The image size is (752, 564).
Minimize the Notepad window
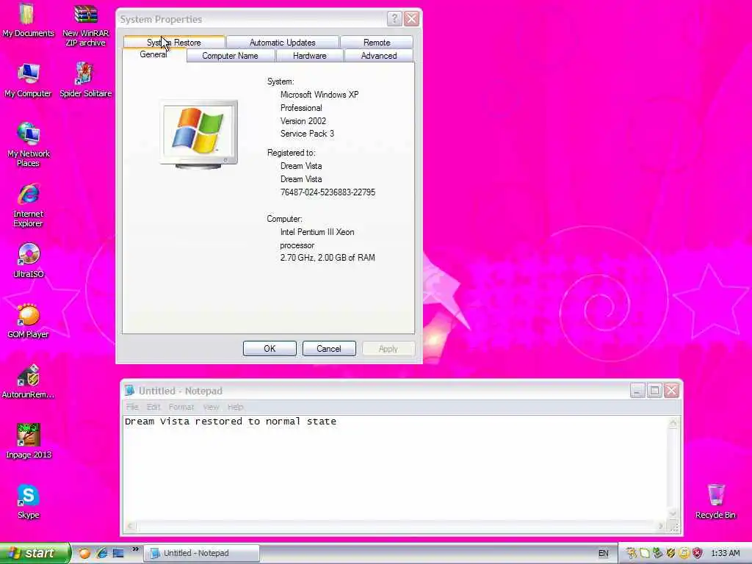[x=637, y=391]
